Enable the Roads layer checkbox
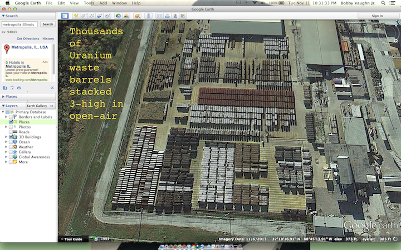The width and height of the screenshot is (401, 250). point(11,132)
